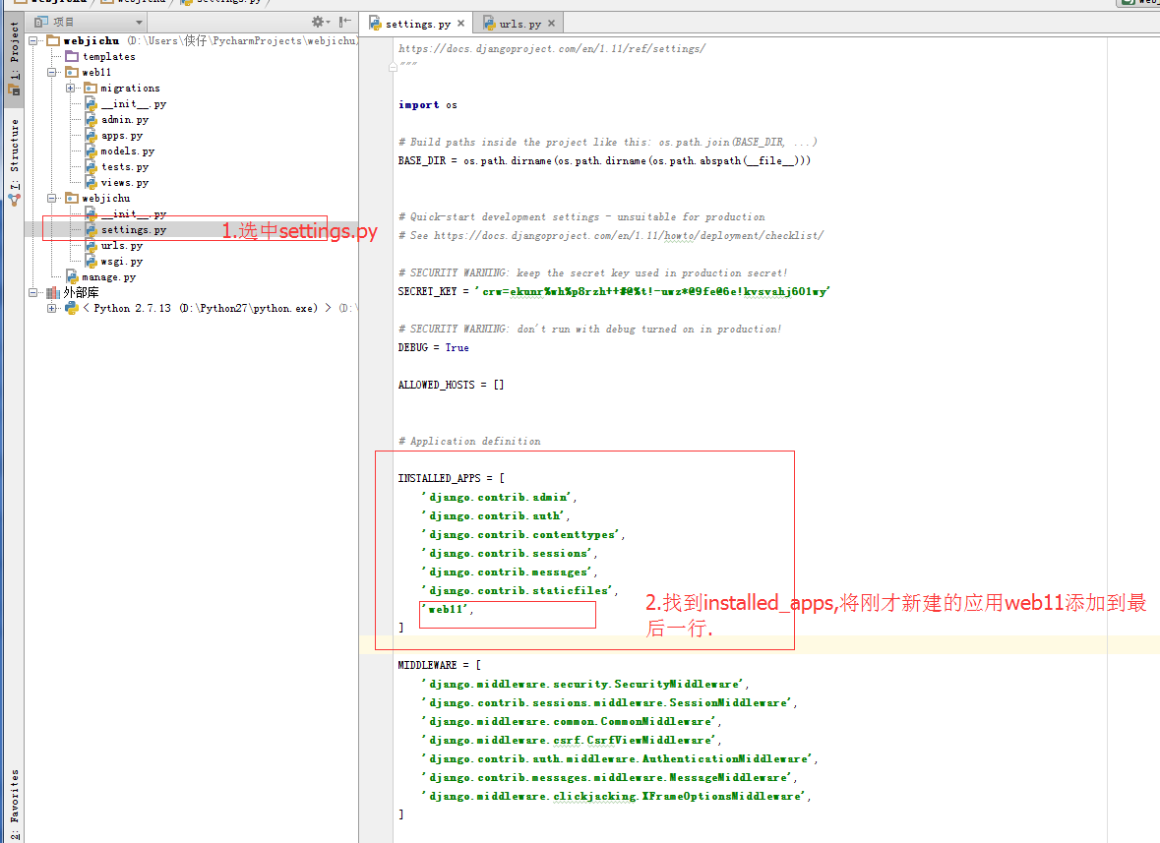Click the XFrameOptionsMiddleware entry
This screenshot has width=1160, height=843.
pos(616,797)
